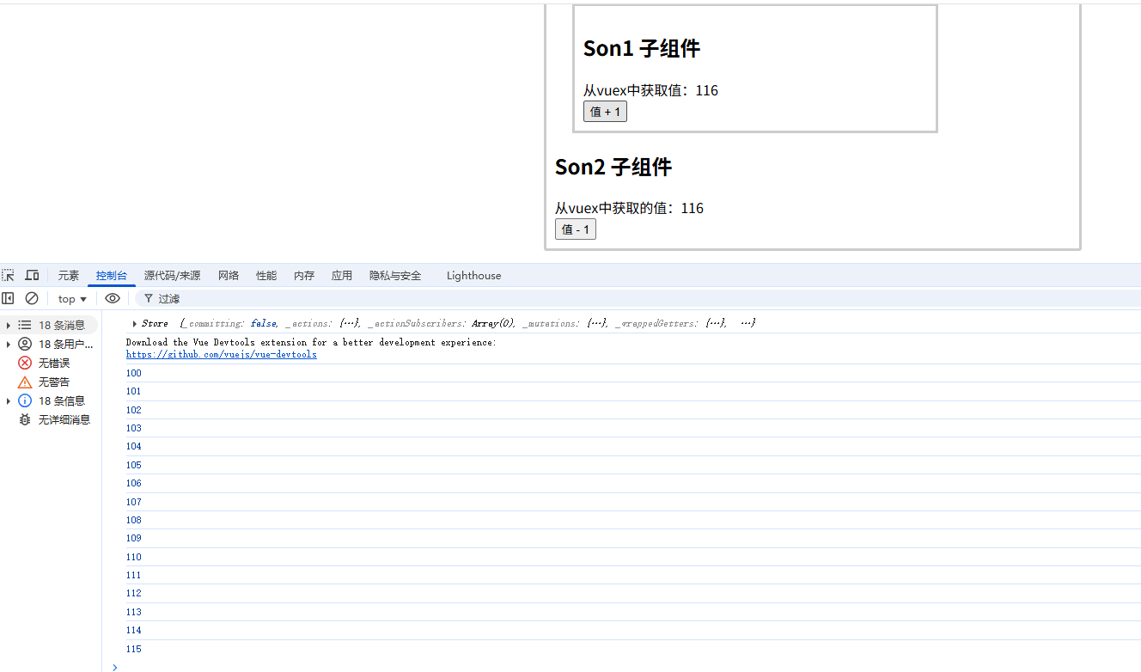The height and width of the screenshot is (672, 1141).
Task: Switch to the 应用 tab
Action: click(342, 275)
